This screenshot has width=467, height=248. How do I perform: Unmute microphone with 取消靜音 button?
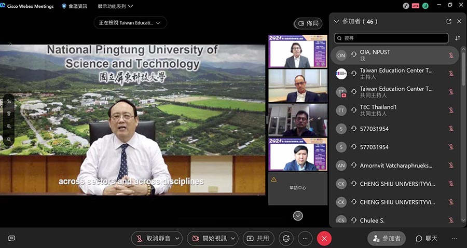153,239
